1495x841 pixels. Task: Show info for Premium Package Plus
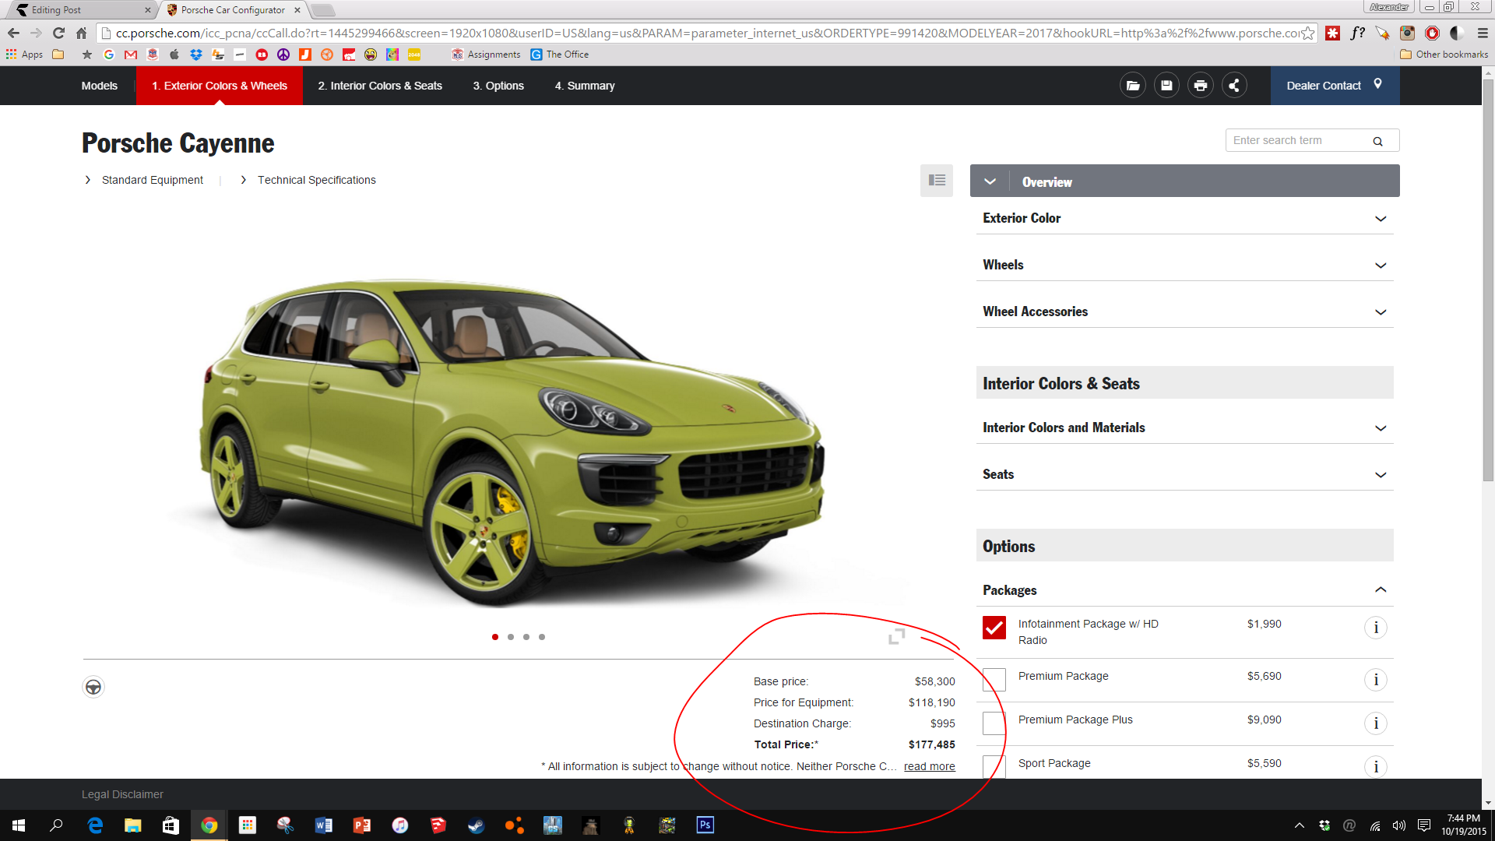coord(1376,723)
